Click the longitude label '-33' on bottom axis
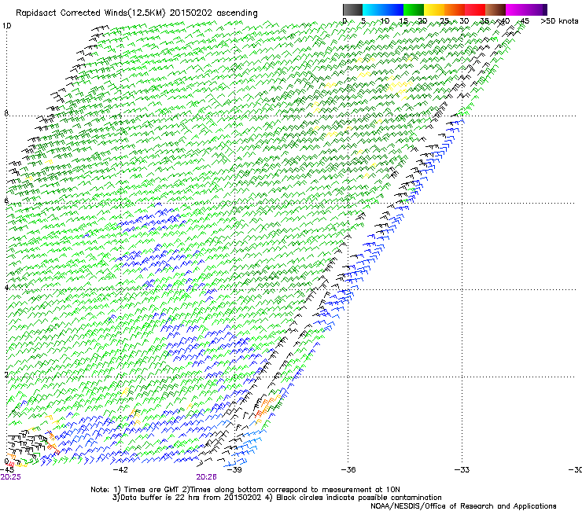The height and width of the screenshot is (511, 582). point(462,469)
